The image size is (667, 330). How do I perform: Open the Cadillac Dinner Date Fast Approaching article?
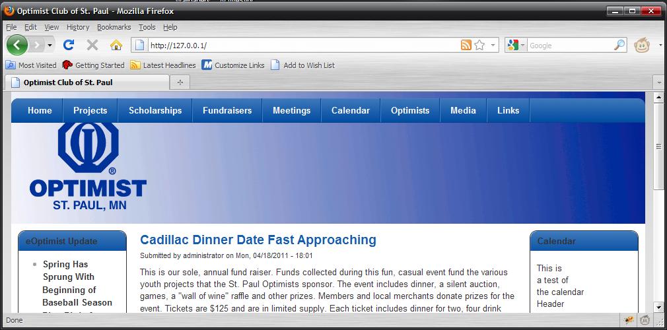[258, 240]
